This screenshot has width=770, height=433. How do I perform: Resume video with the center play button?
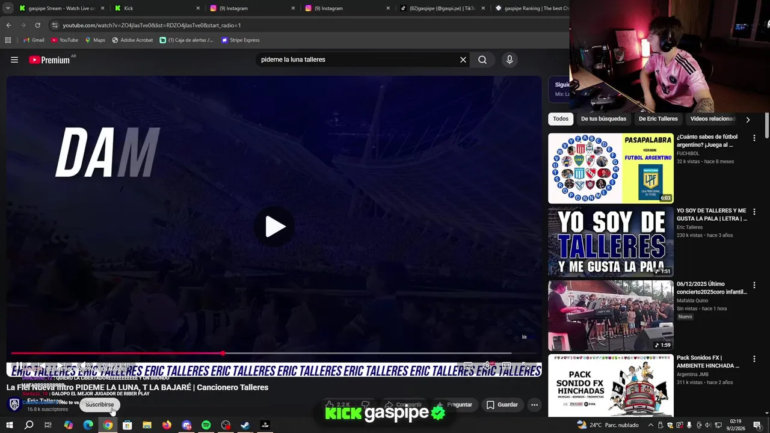(275, 227)
